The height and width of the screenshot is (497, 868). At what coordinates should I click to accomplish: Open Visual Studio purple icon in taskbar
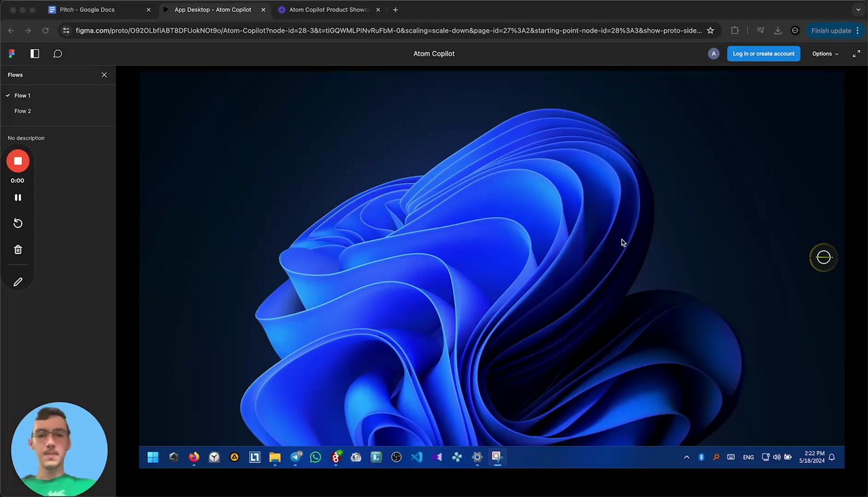437,457
